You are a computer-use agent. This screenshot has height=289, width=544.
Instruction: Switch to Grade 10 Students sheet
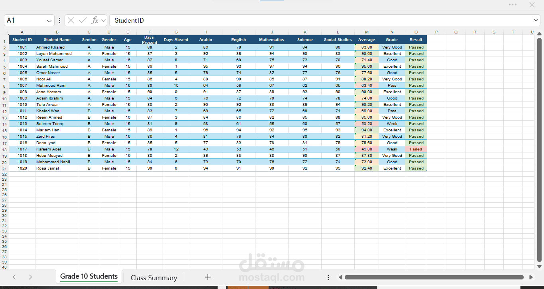[89, 277]
